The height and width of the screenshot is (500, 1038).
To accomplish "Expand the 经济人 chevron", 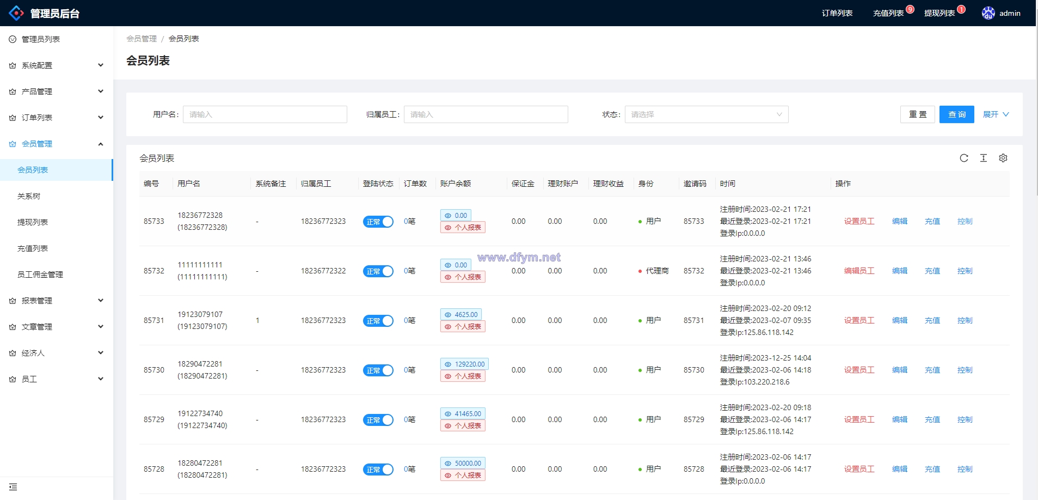I will 101,353.
